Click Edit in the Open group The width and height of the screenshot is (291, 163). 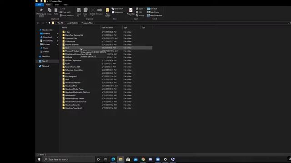[139, 12]
